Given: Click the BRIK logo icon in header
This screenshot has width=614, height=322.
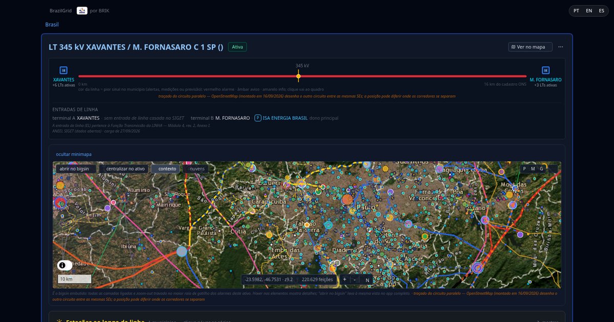Looking at the screenshot, I should pos(82,11).
